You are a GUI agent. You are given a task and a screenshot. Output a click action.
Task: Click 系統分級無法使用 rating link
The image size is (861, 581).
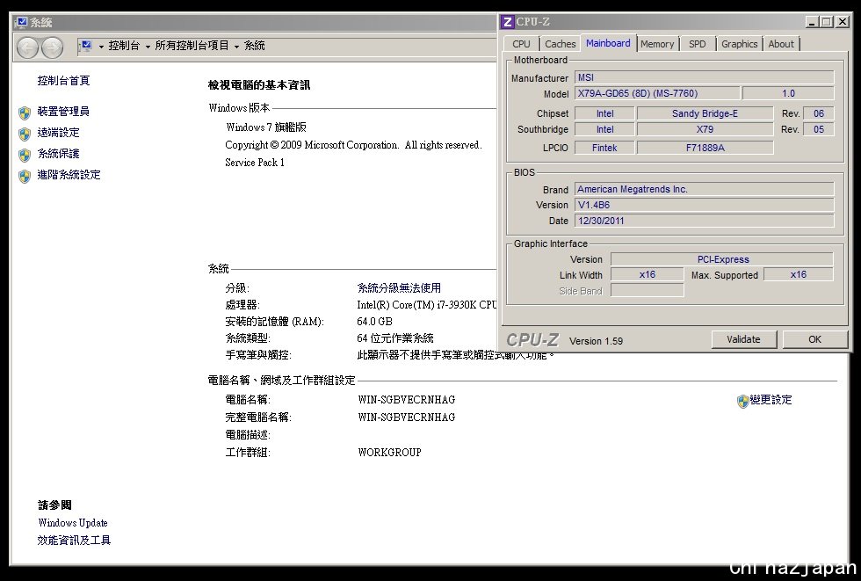click(x=399, y=287)
